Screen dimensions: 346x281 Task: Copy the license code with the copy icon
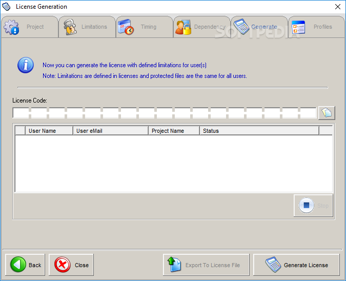(x=327, y=113)
